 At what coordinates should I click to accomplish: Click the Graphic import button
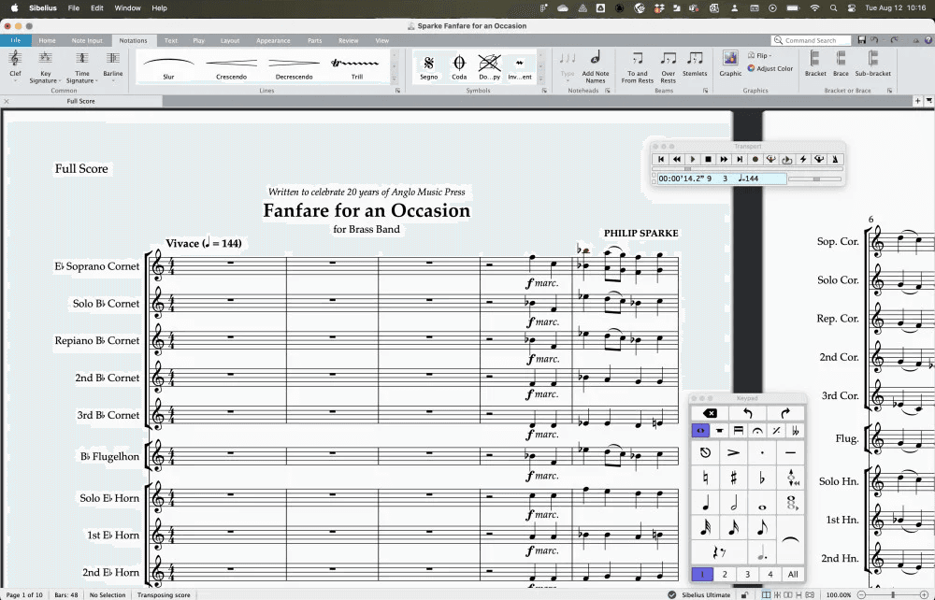click(730, 64)
